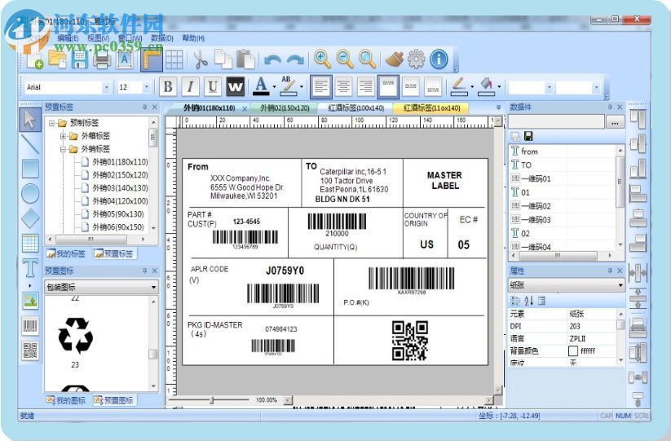Select the text tool in left toolbox
671x441 pixels.
coord(30,267)
